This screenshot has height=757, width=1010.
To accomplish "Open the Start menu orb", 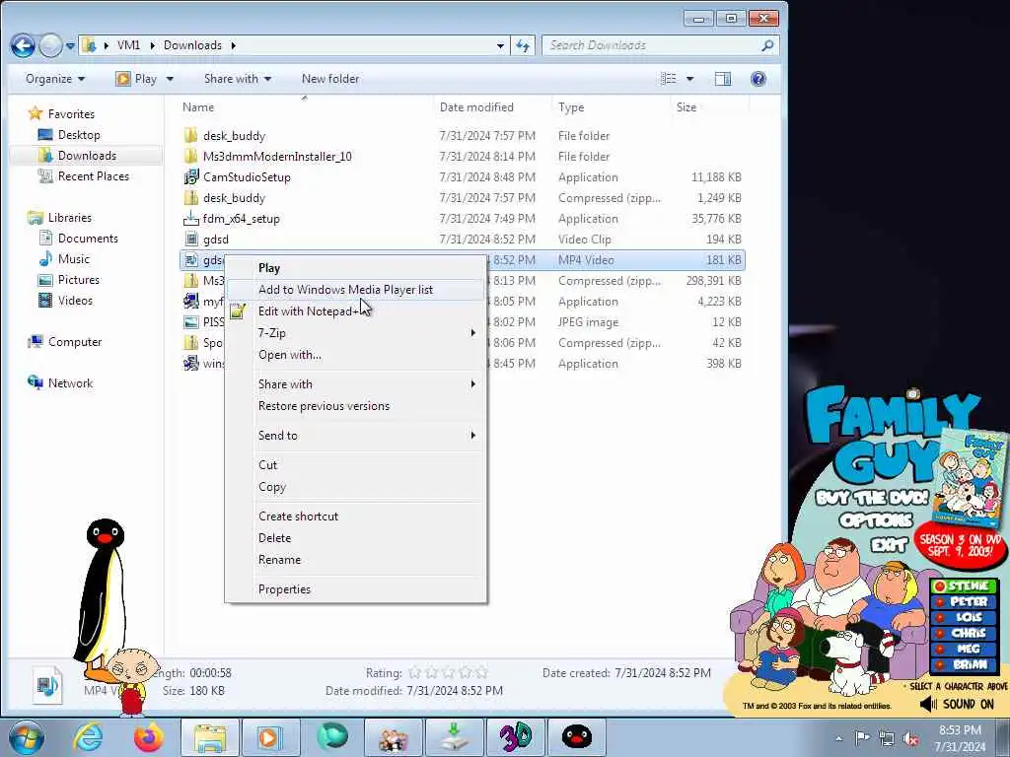I will tap(27, 737).
